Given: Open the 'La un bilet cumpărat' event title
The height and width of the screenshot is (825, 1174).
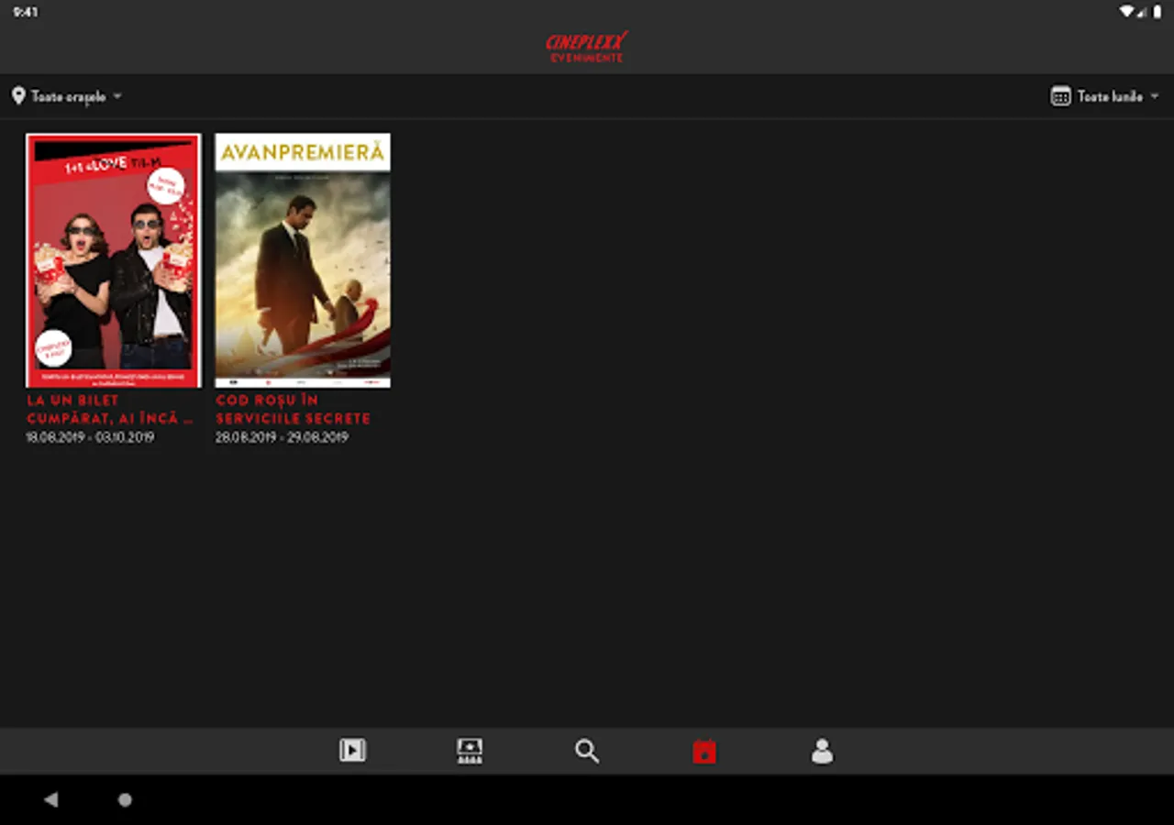Looking at the screenshot, I should click(110, 409).
